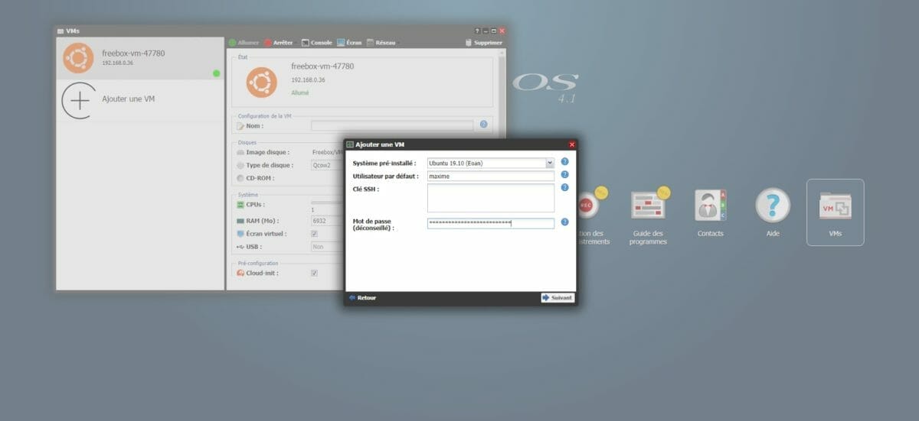Open the Type de disque dropdown
This screenshot has width=919, height=421.
click(327, 165)
